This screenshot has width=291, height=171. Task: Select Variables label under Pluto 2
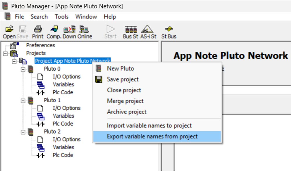click(x=63, y=147)
